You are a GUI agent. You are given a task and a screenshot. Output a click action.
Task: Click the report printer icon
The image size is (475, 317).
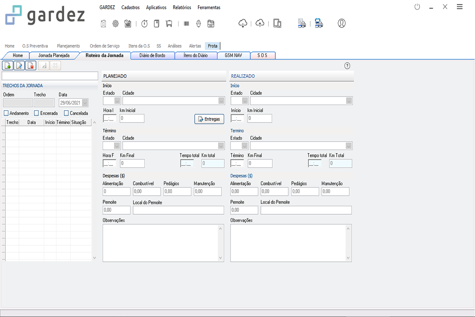(302, 23)
